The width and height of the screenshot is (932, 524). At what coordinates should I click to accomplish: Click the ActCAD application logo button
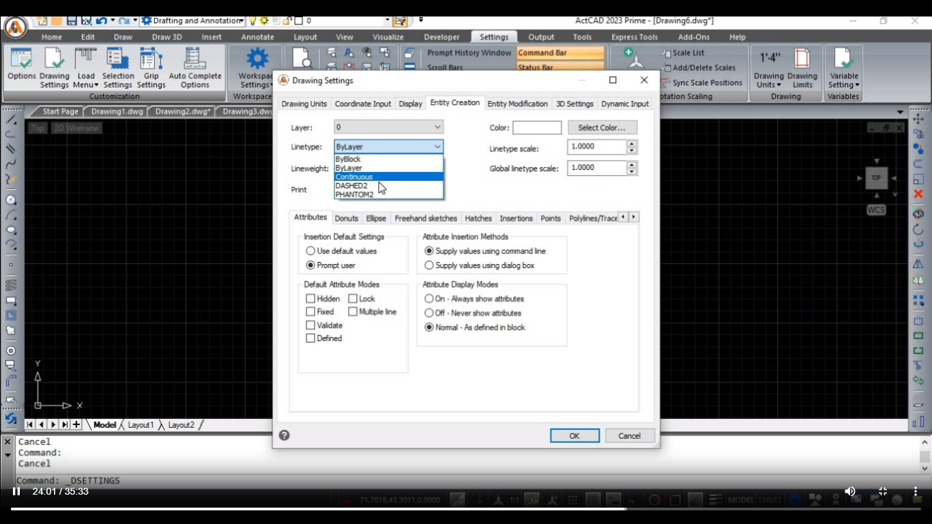coord(15,28)
